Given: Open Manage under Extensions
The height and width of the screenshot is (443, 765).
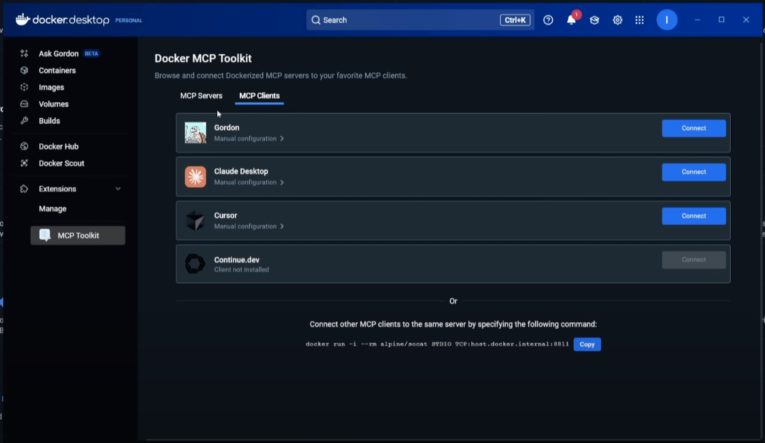Looking at the screenshot, I should pyautogui.click(x=53, y=209).
